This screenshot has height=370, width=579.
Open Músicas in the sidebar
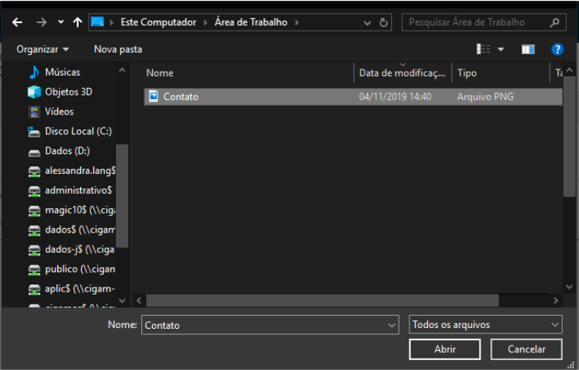[x=62, y=72]
